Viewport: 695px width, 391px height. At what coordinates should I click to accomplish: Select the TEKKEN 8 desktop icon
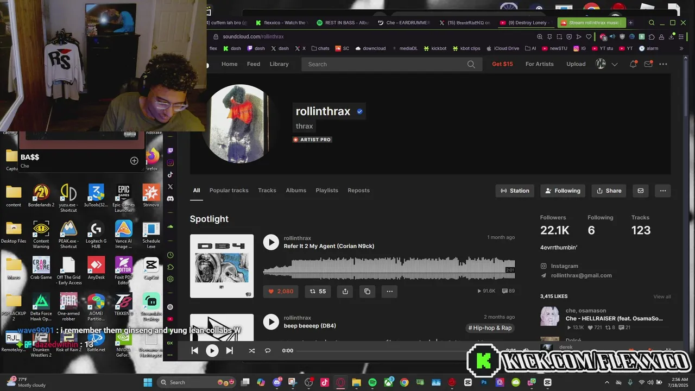(x=123, y=304)
